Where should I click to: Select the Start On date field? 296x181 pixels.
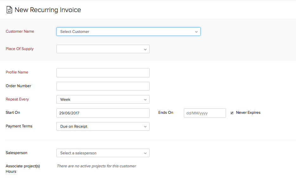103,113
